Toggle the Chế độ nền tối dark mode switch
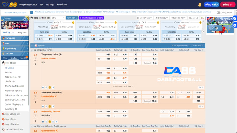Viewport: 237px width, 133px height. click(218, 12)
